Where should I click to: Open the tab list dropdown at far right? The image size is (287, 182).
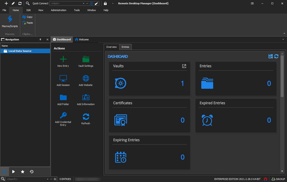pos(283,40)
